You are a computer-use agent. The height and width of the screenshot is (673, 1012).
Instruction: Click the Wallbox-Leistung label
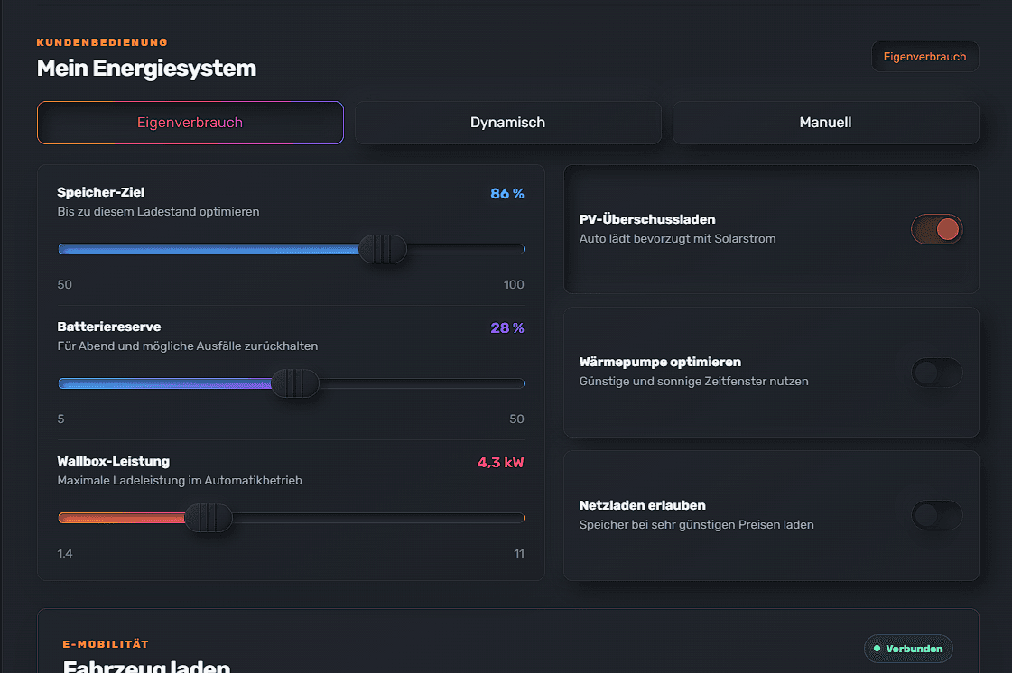[x=114, y=461]
